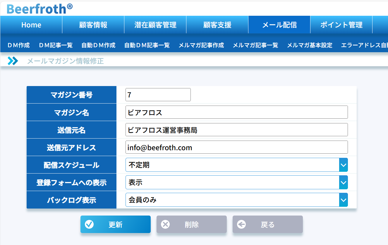This screenshot has width=388, height=245.
Task: Open the 登録フォームへの表示 dropdown
Action: [236, 183]
